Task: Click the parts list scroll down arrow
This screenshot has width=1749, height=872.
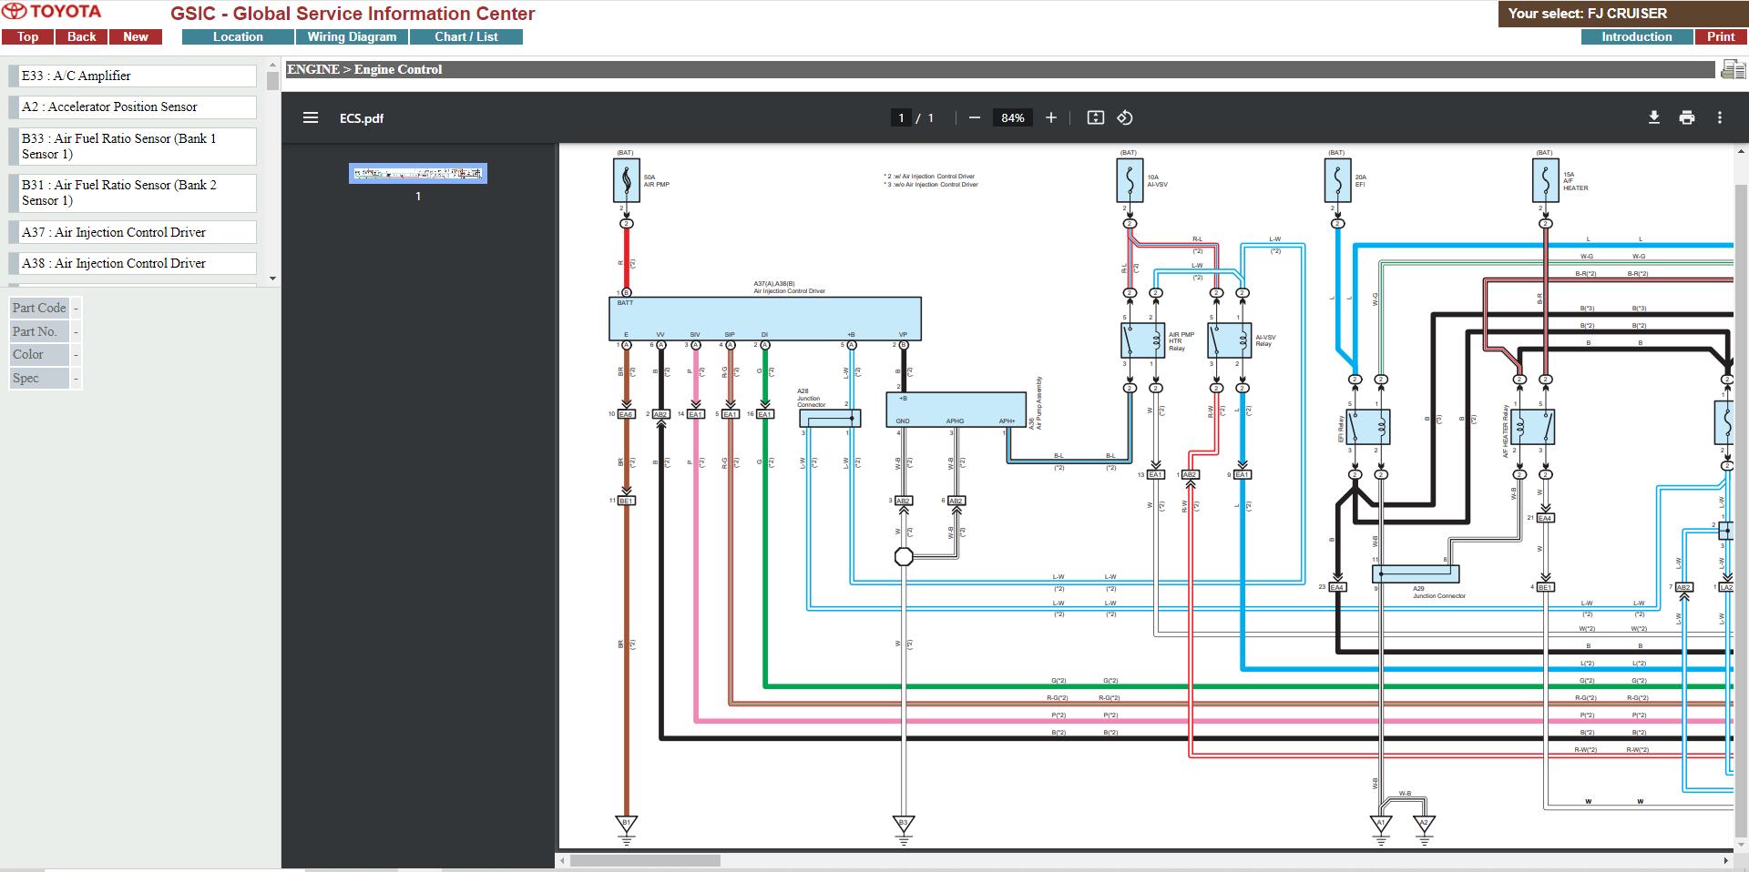Action: click(x=272, y=279)
